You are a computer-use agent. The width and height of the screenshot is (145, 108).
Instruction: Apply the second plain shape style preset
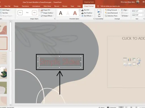click(27, 13)
